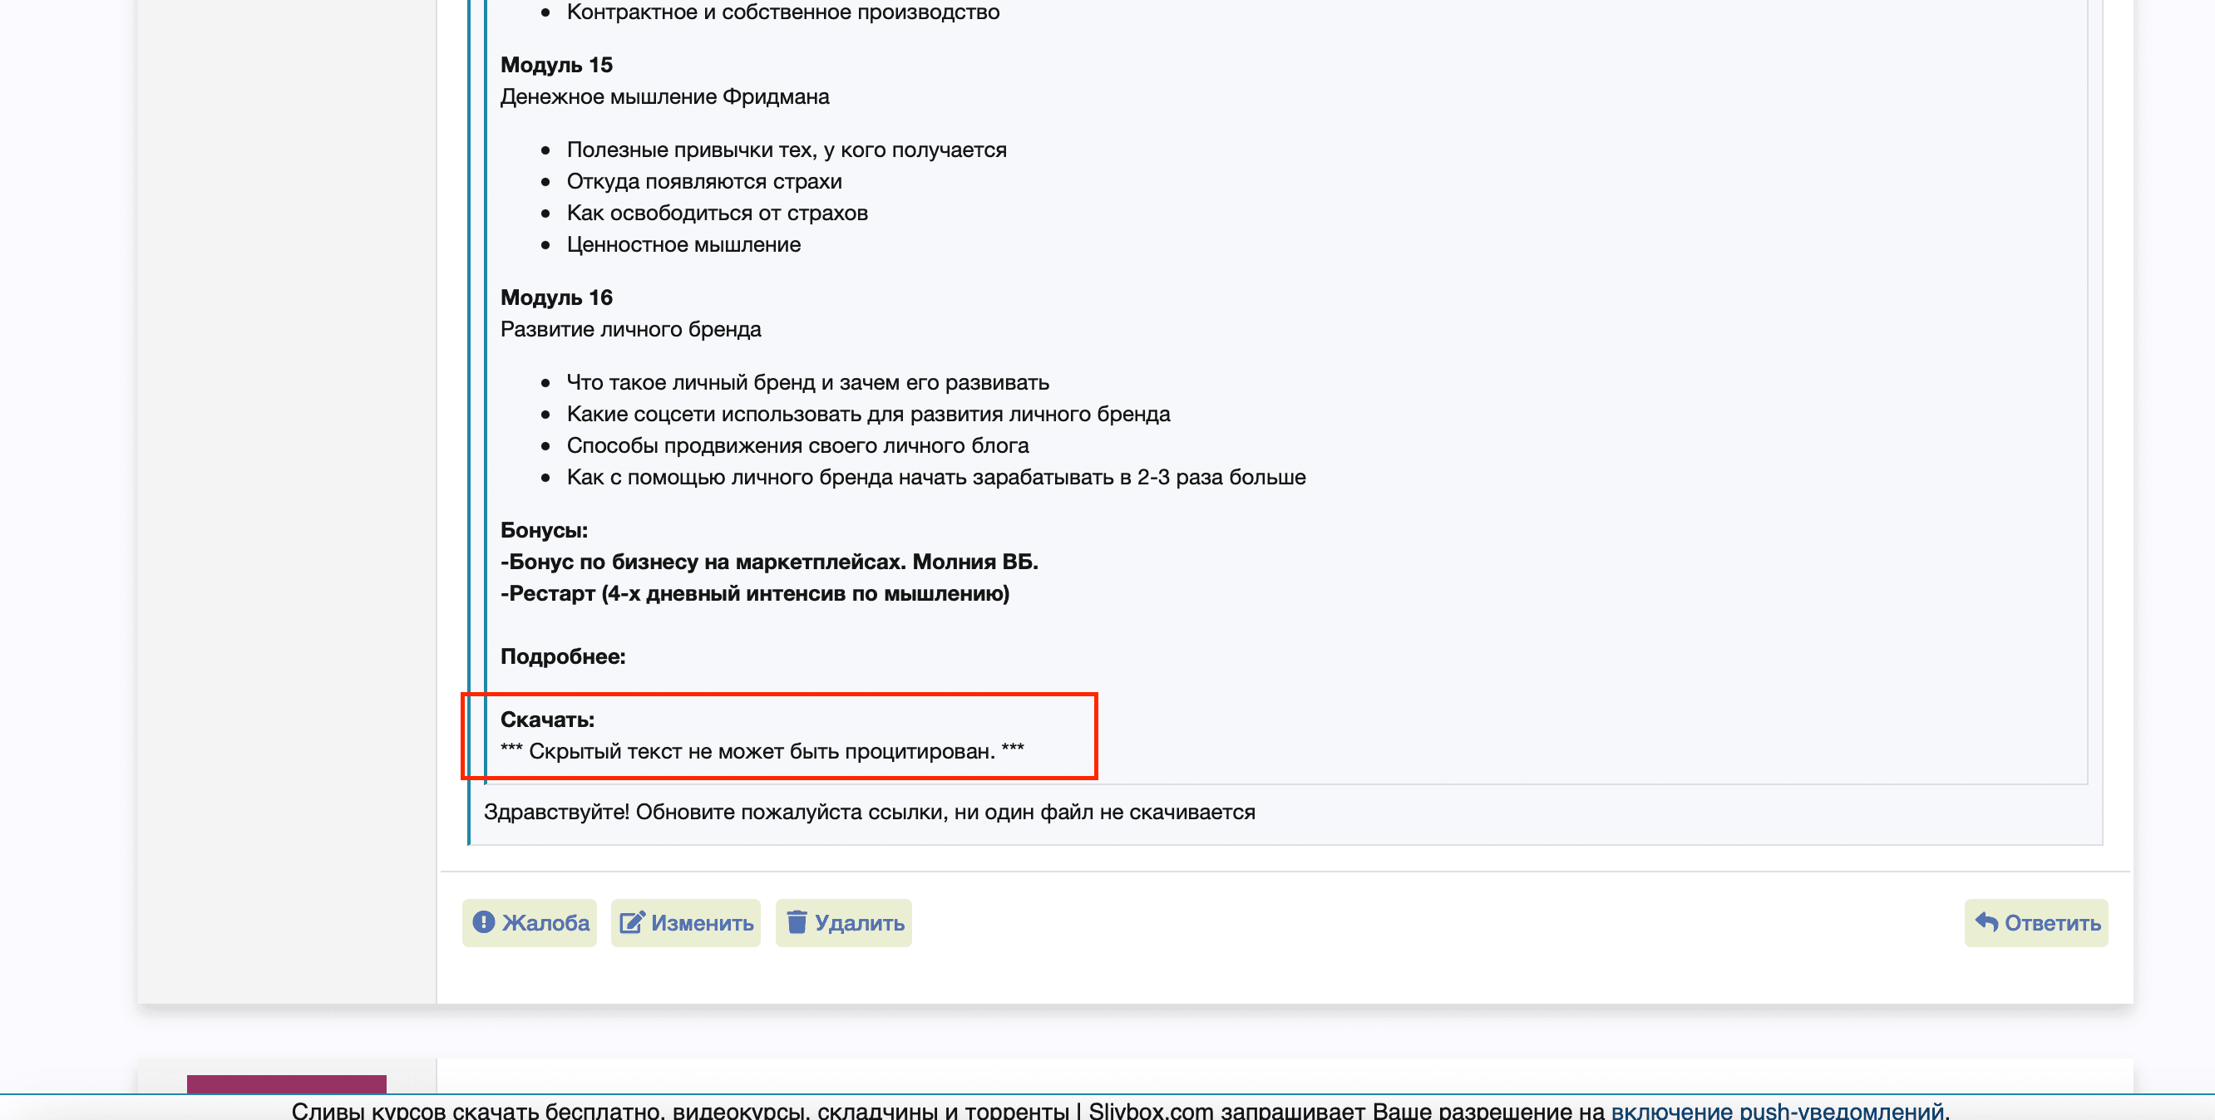Click the Скачать: heading in the quote
The image size is (2215, 1120).
(x=547, y=720)
